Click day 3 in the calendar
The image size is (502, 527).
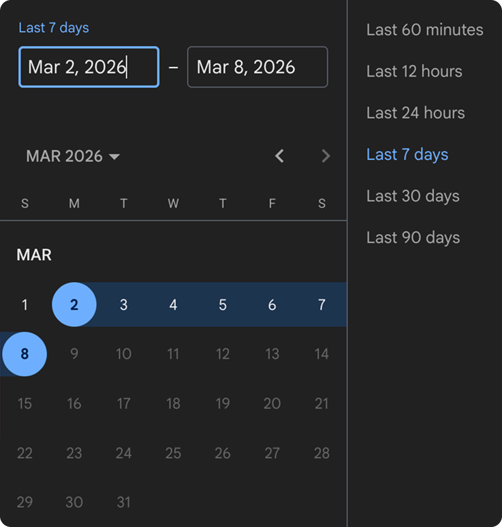coord(124,305)
